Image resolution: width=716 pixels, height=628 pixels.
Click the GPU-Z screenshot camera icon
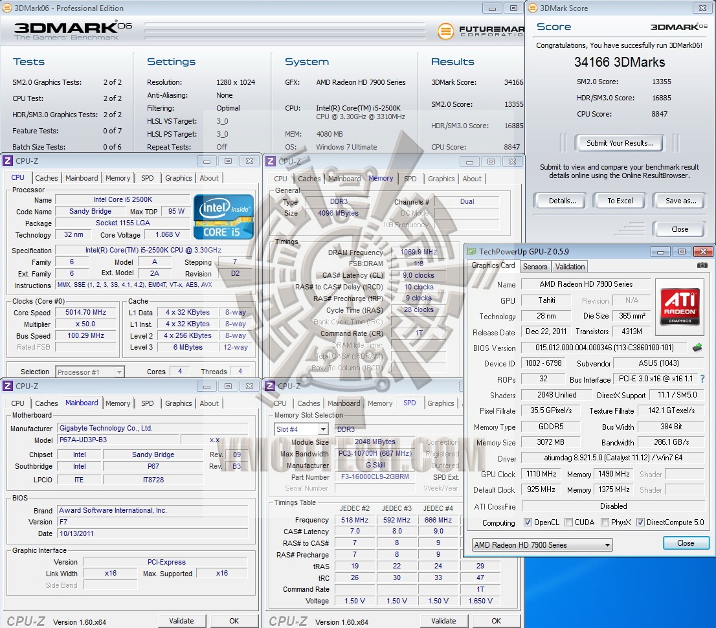tap(702, 266)
